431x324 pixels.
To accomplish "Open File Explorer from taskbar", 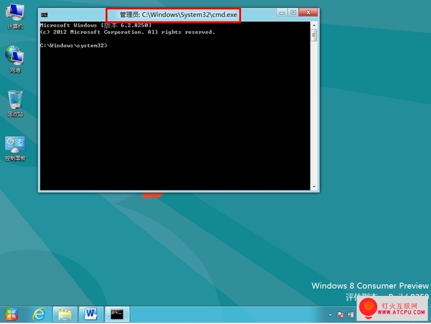I will point(65,314).
